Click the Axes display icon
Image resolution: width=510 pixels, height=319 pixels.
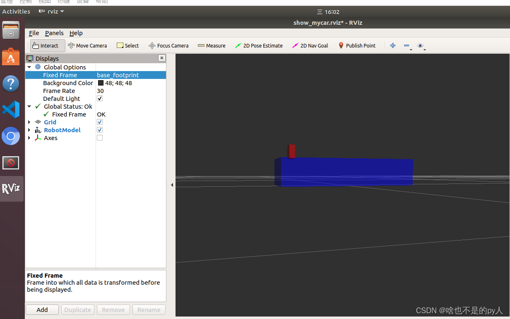click(x=38, y=138)
